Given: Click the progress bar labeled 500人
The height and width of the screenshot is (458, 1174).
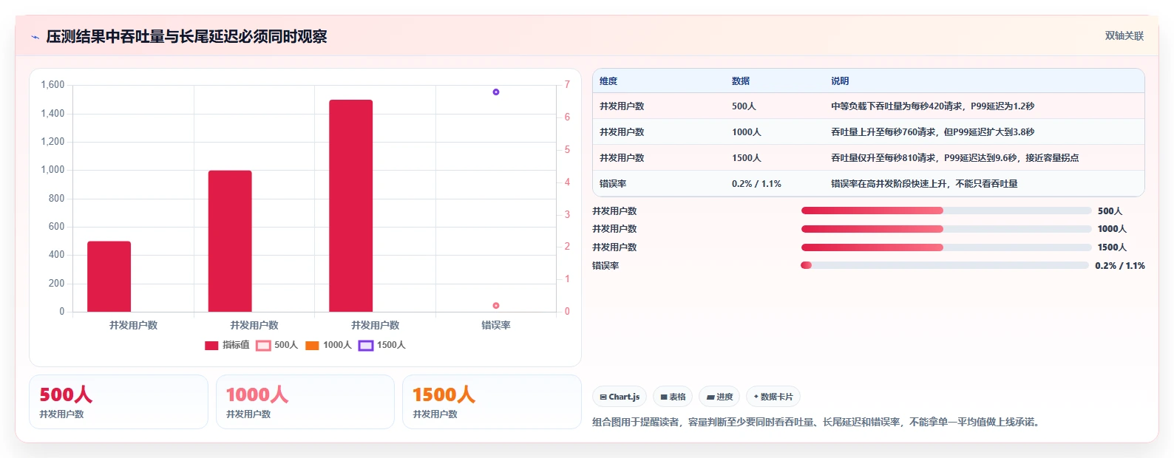Looking at the screenshot, I should click(x=946, y=211).
